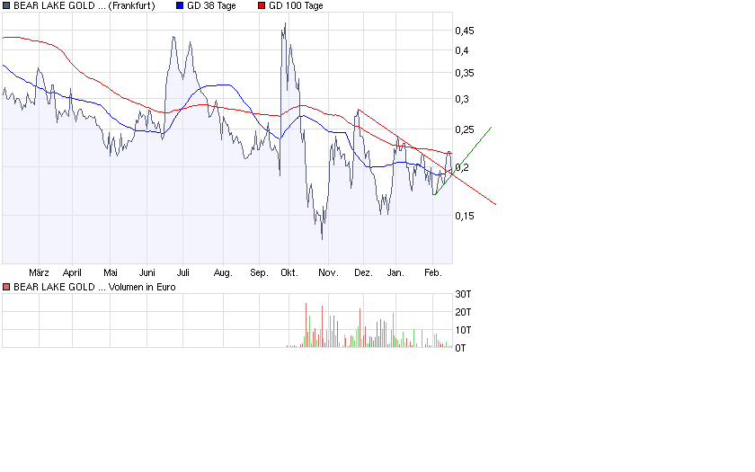The image size is (755, 472).
Task: Click the 0,25 price axis label
Action: coord(465,130)
